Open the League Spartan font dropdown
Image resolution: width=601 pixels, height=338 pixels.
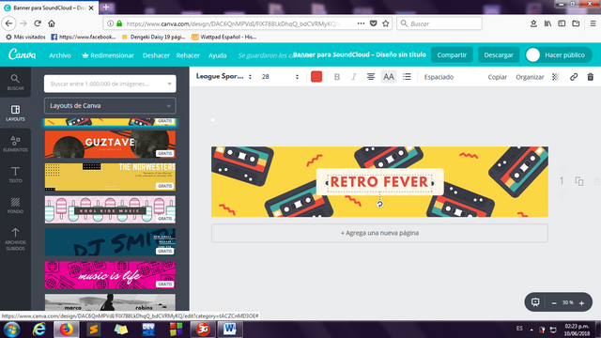(223, 77)
